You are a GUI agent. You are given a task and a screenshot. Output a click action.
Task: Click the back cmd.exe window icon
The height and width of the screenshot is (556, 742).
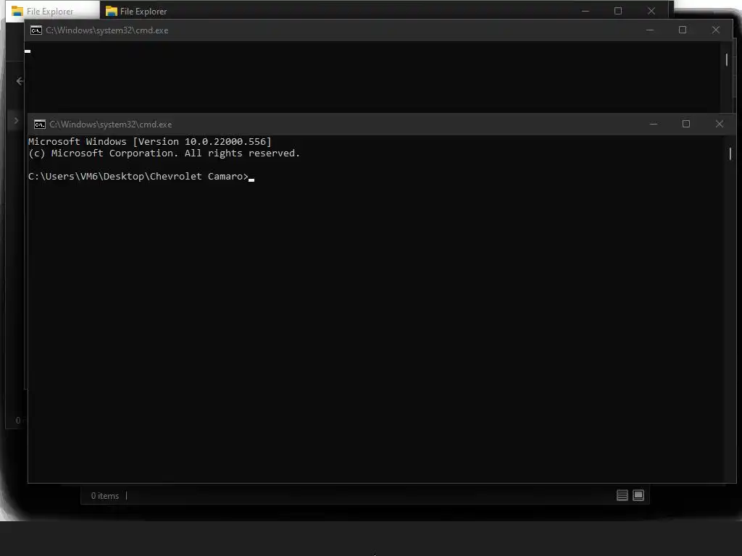(36, 30)
